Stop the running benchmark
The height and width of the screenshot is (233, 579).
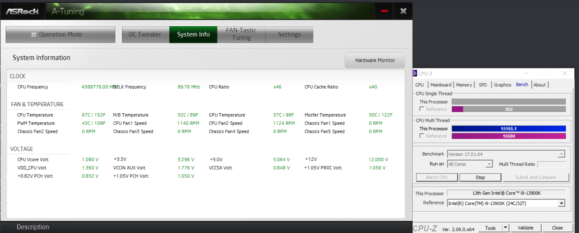[480, 177]
